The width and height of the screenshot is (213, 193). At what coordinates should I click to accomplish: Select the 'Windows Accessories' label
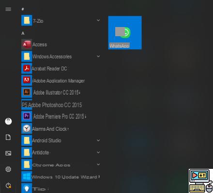pos(52,56)
